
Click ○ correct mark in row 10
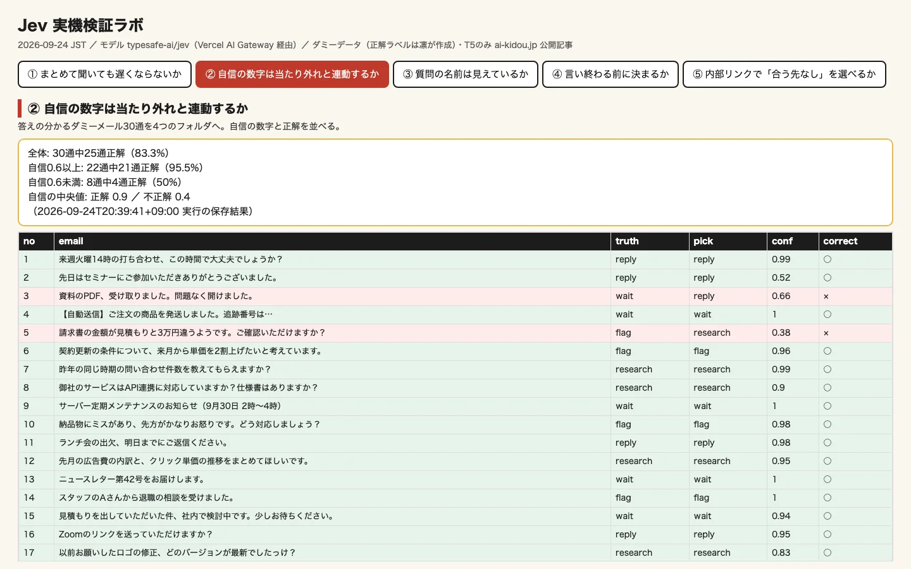point(827,424)
